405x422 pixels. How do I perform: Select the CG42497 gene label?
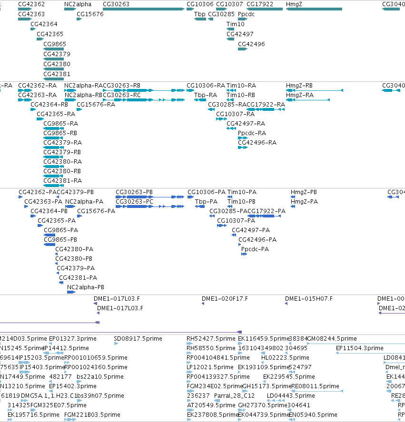pyautogui.click(x=240, y=34)
